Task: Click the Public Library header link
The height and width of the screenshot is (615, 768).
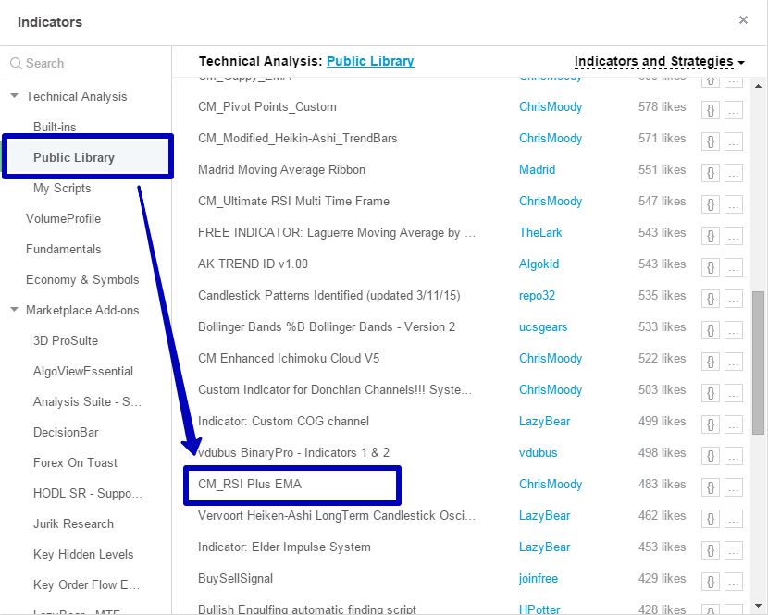Action: point(370,62)
